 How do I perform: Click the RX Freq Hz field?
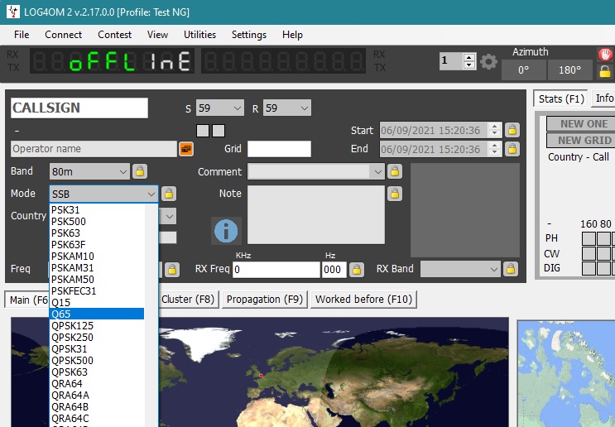point(334,270)
